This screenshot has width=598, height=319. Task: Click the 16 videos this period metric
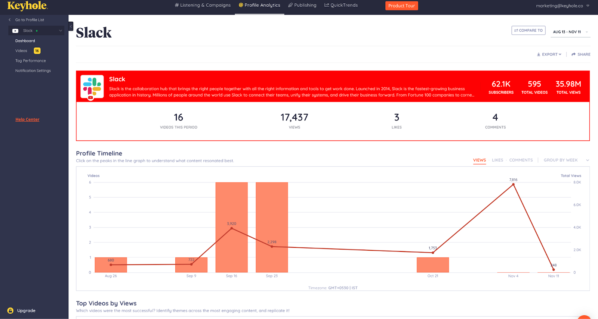pos(179,121)
